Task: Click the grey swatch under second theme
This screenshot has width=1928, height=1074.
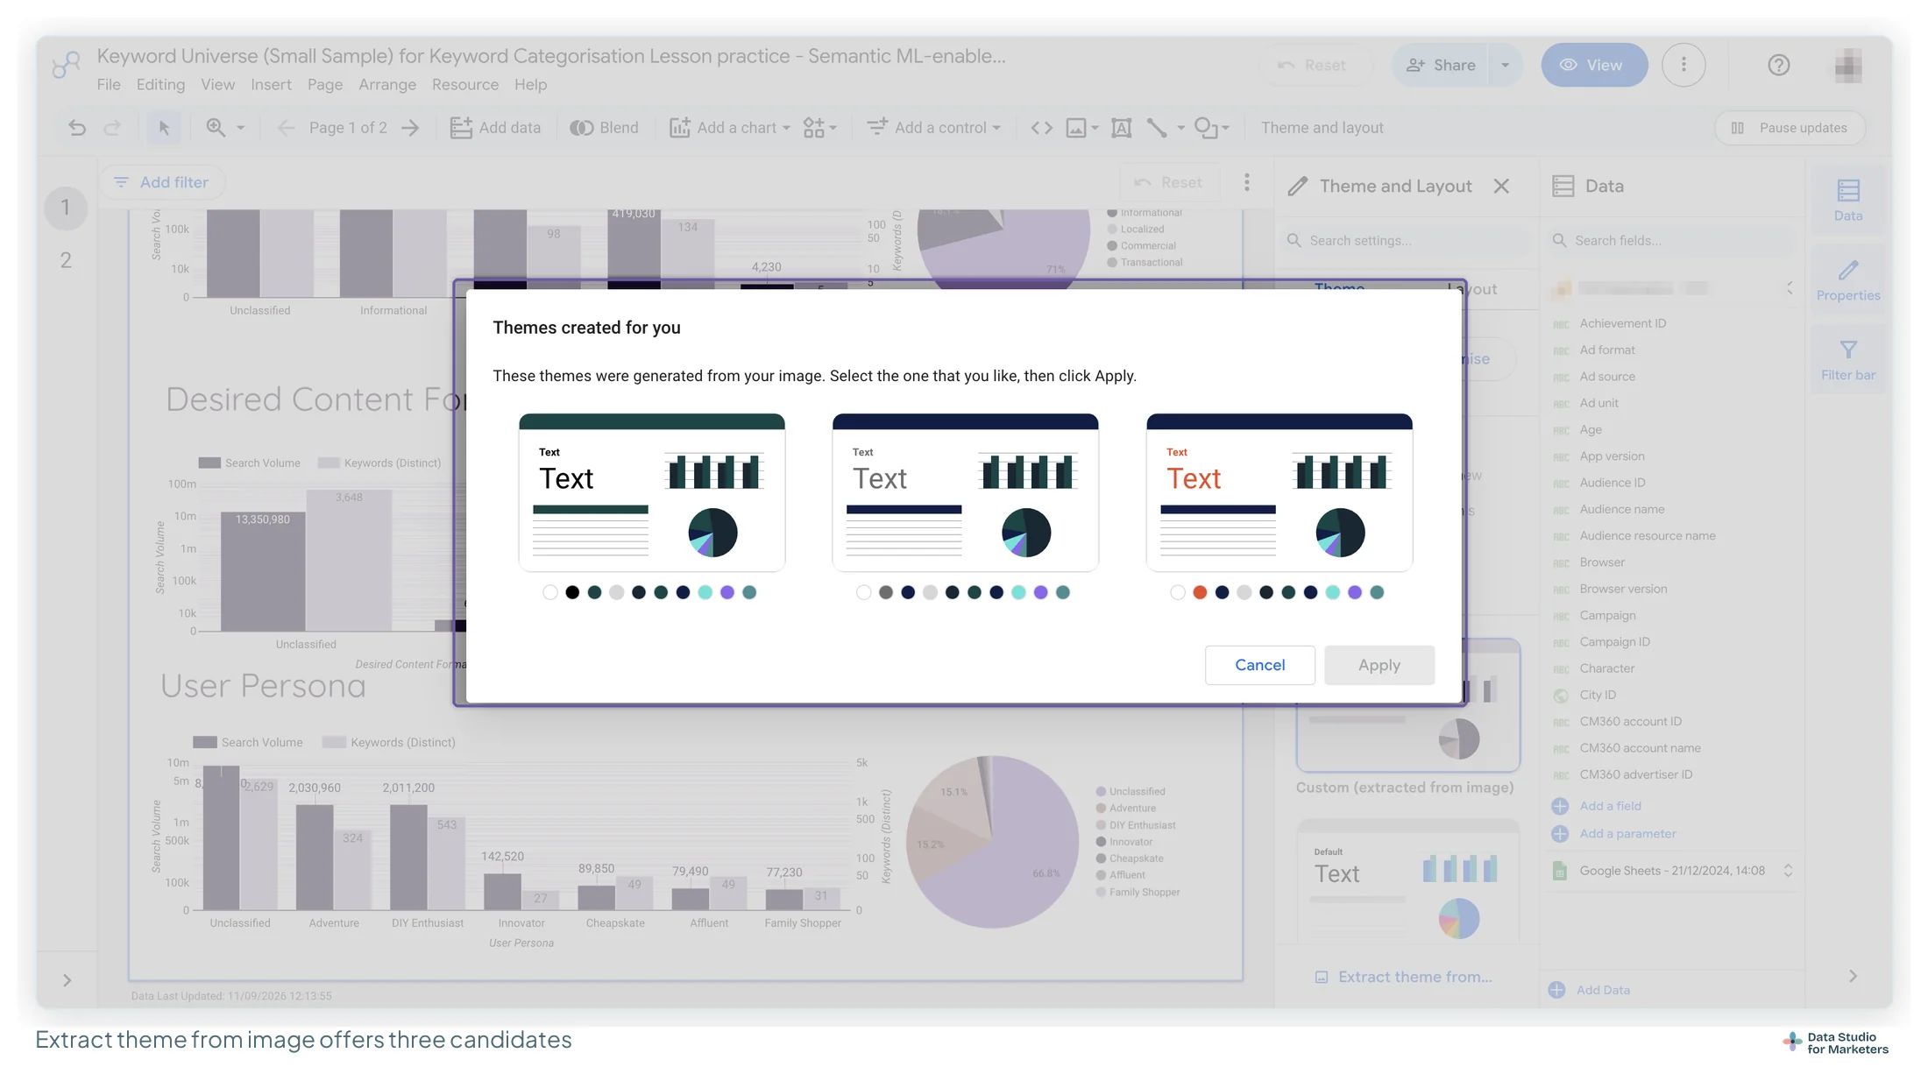Action: 886,592
